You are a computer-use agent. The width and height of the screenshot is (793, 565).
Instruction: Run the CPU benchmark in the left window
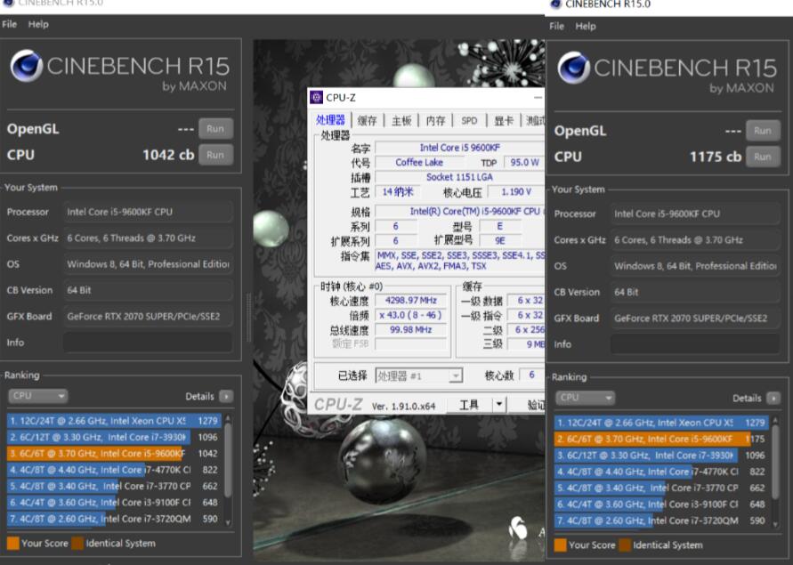214,155
